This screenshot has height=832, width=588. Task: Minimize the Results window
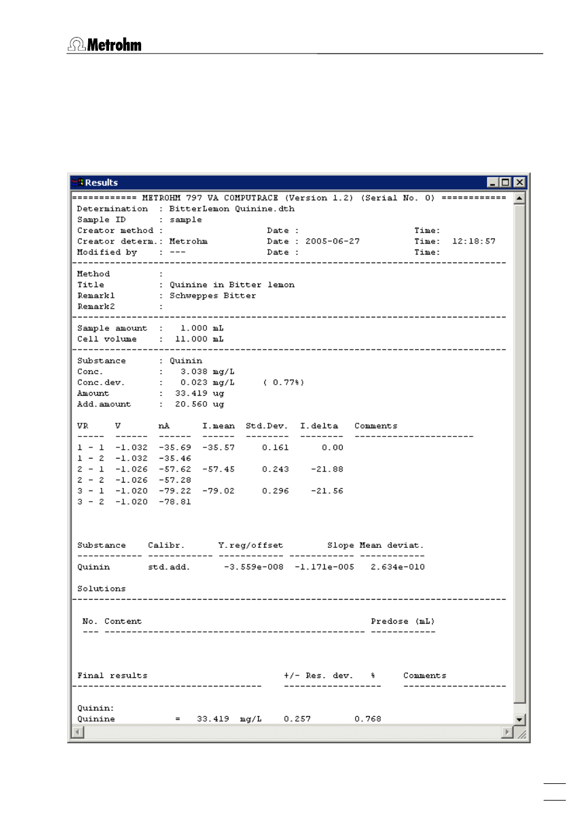[492, 182]
